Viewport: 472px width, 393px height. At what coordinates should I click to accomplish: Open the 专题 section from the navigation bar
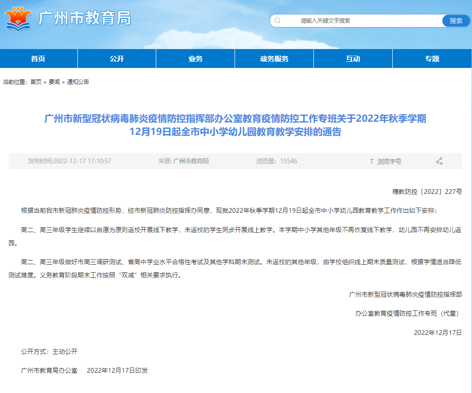(x=431, y=58)
